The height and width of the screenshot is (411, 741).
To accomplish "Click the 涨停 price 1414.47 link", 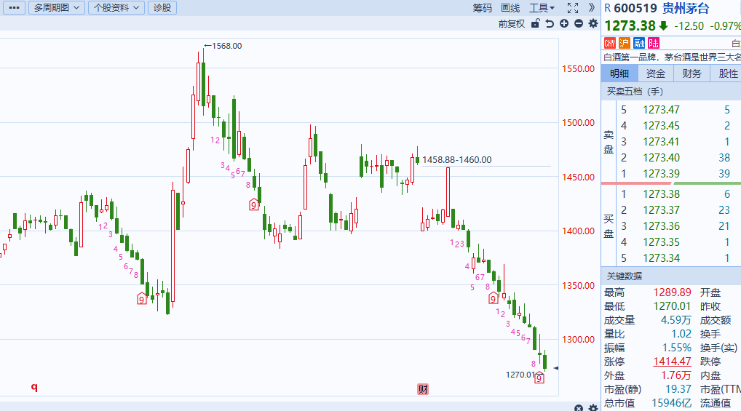I will pyautogui.click(x=672, y=362).
